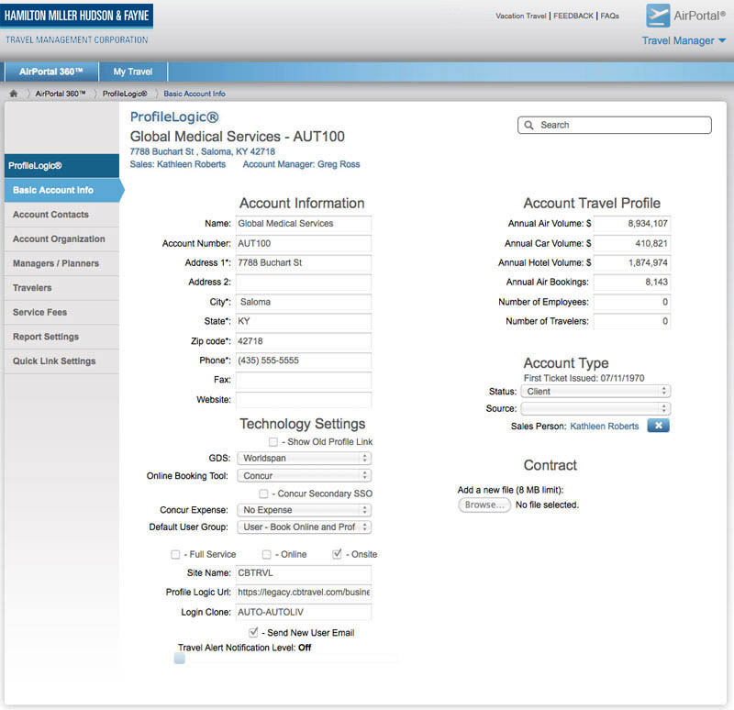Click the empty Address 2 field
Viewport: 734px width, 710px height.
(304, 283)
